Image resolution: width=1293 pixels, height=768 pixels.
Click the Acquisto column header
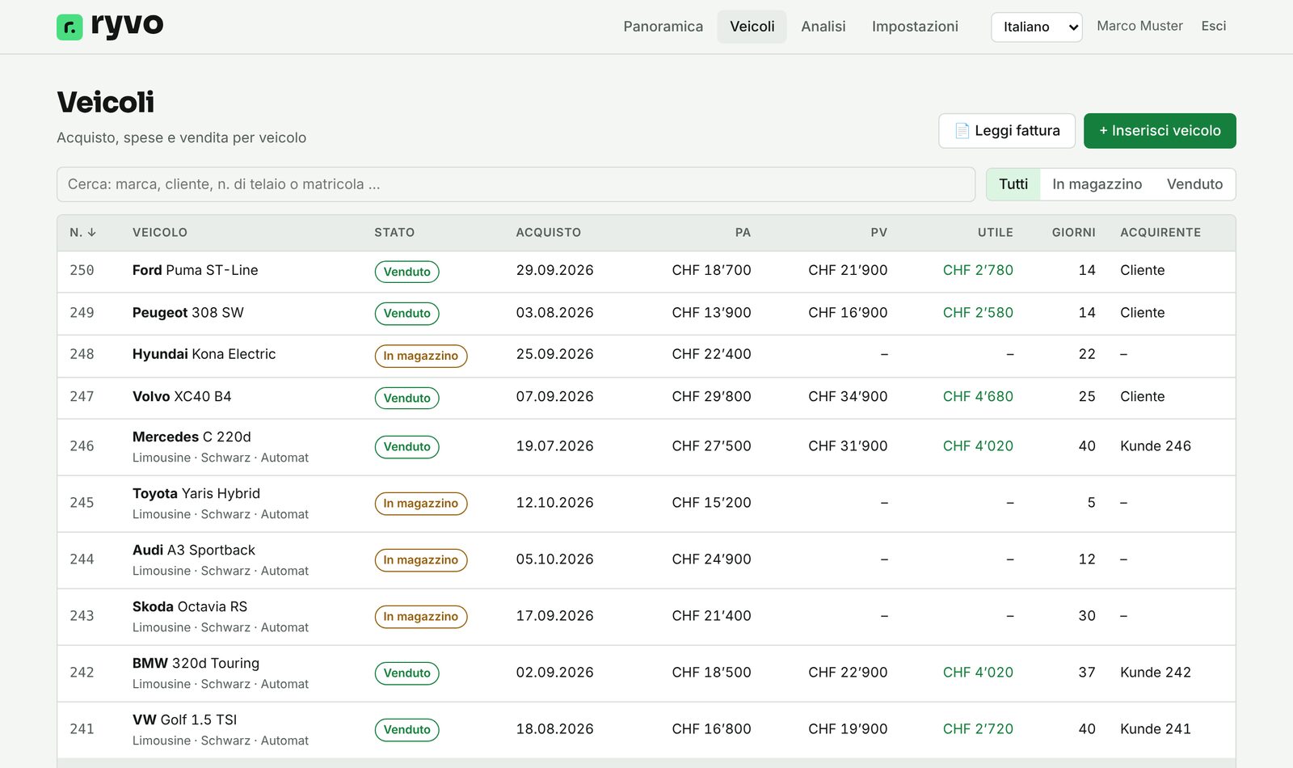click(549, 232)
